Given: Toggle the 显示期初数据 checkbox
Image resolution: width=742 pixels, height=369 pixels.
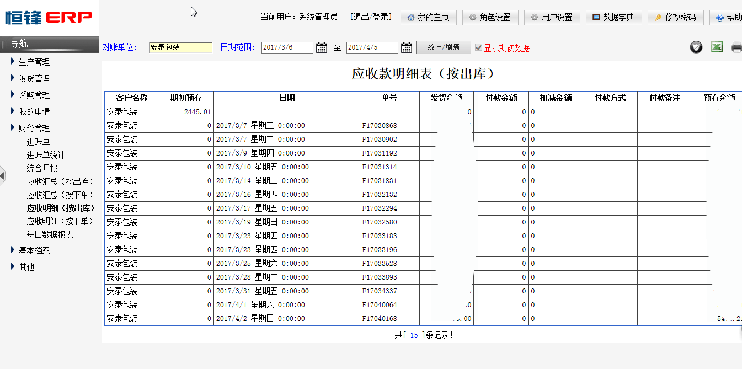Looking at the screenshot, I should [x=478, y=47].
